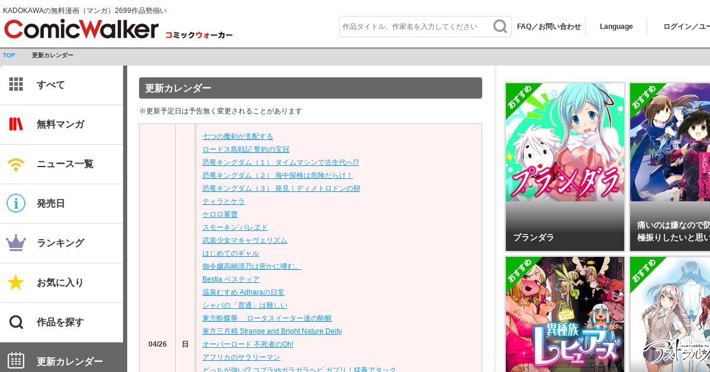Click the wifi-style icon for ニュース一覧
Screen dimensions: 710x372
[x=16, y=164]
